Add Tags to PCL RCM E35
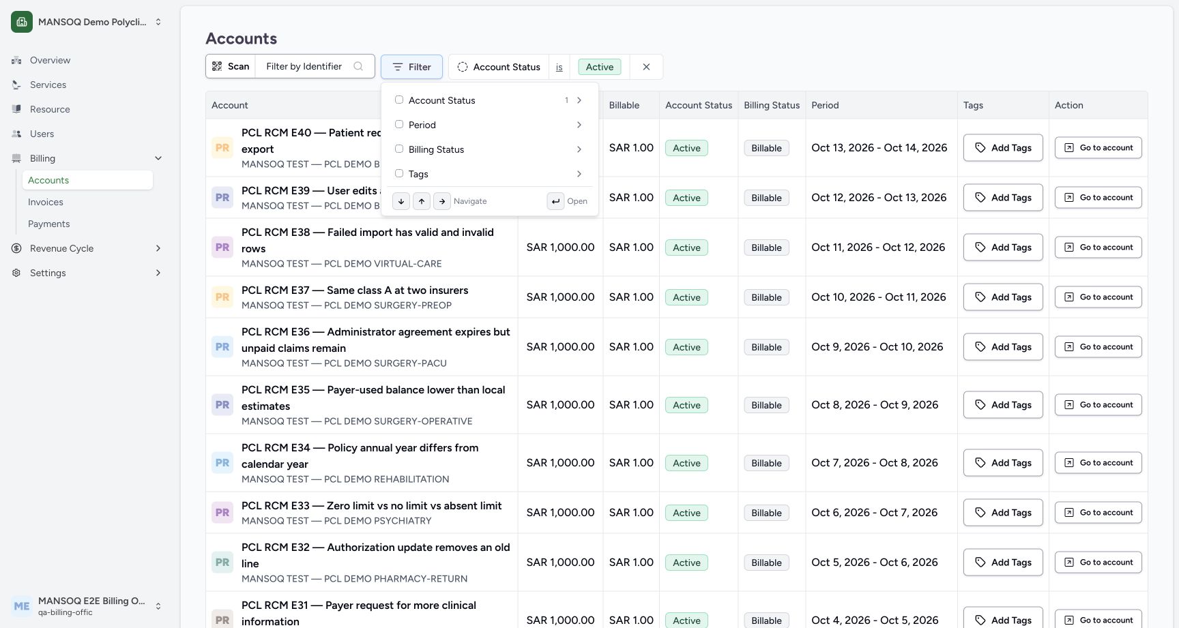Image resolution: width=1179 pixels, height=628 pixels. coord(1003,404)
